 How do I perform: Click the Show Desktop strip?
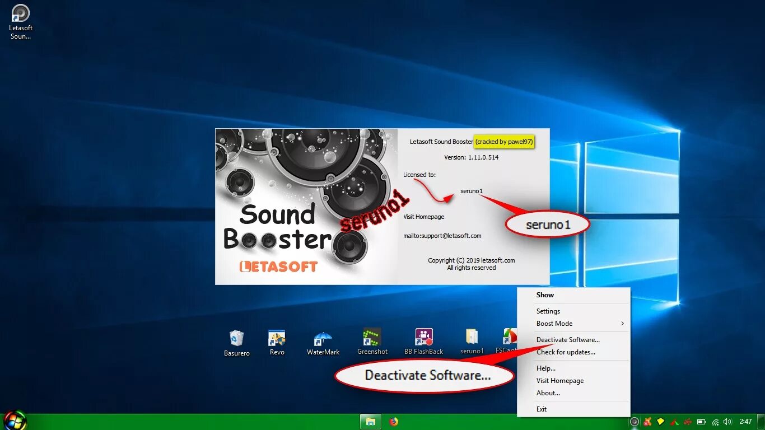point(760,422)
